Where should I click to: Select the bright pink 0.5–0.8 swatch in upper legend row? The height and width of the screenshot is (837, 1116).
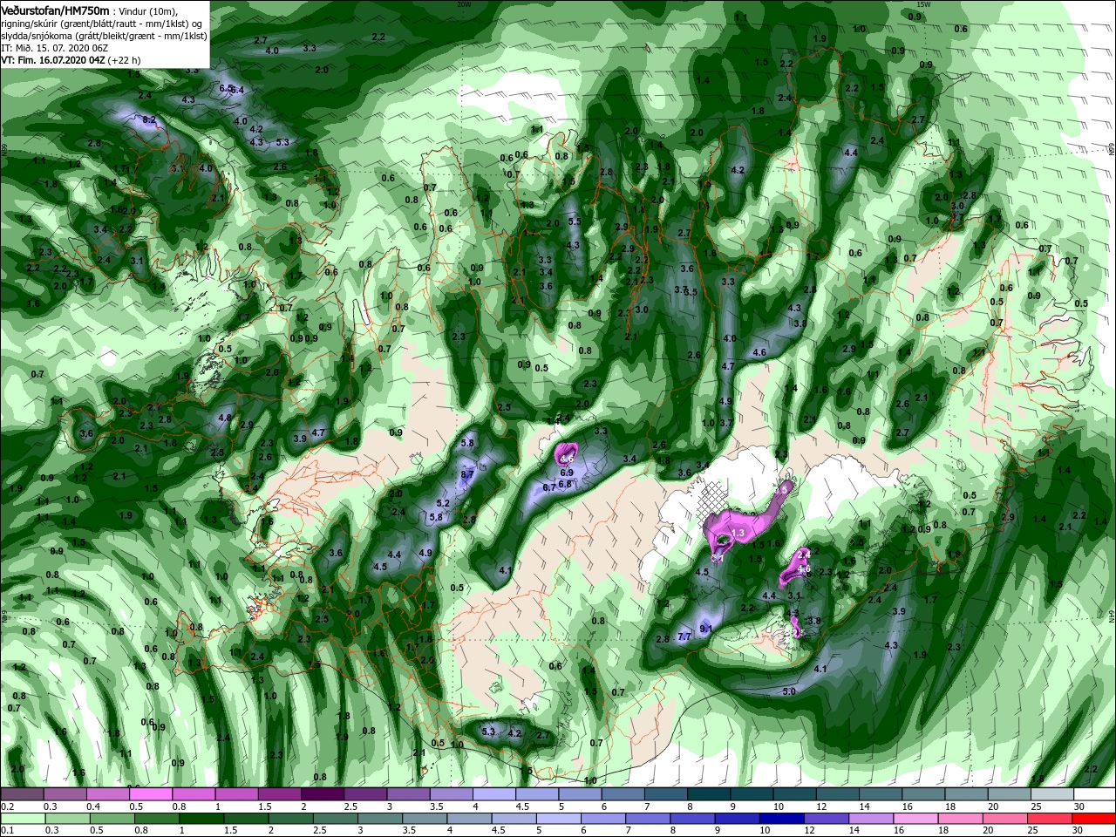point(151,794)
